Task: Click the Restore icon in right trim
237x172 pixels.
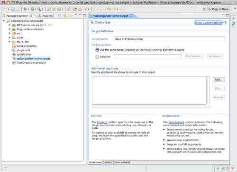Action: [234, 18]
